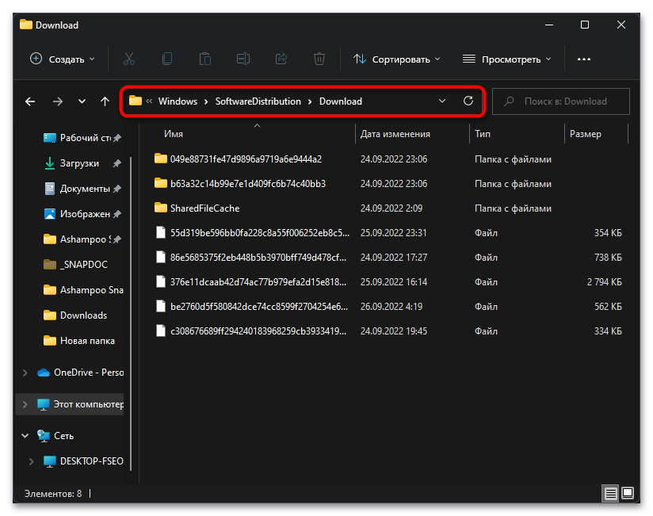Go back with the left arrow

30,101
